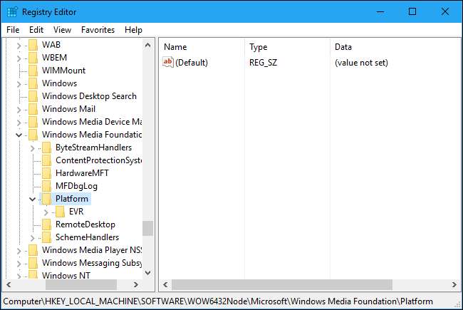Select the EVR key label
Screen dimensions: 463x310
point(76,212)
